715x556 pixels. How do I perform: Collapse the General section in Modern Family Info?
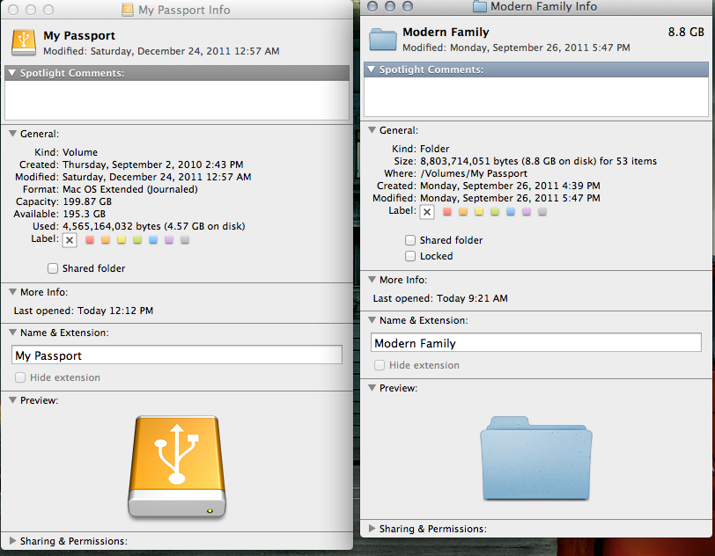tap(372, 130)
